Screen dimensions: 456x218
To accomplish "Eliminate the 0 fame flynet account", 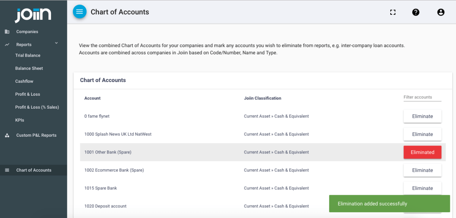I will [x=422, y=117].
